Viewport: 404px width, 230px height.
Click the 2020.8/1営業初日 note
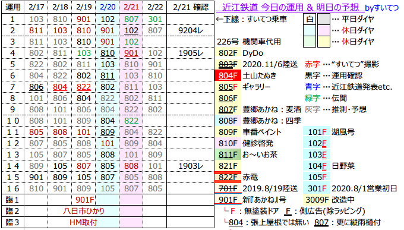pyautogui.click(x=364, y=188)
